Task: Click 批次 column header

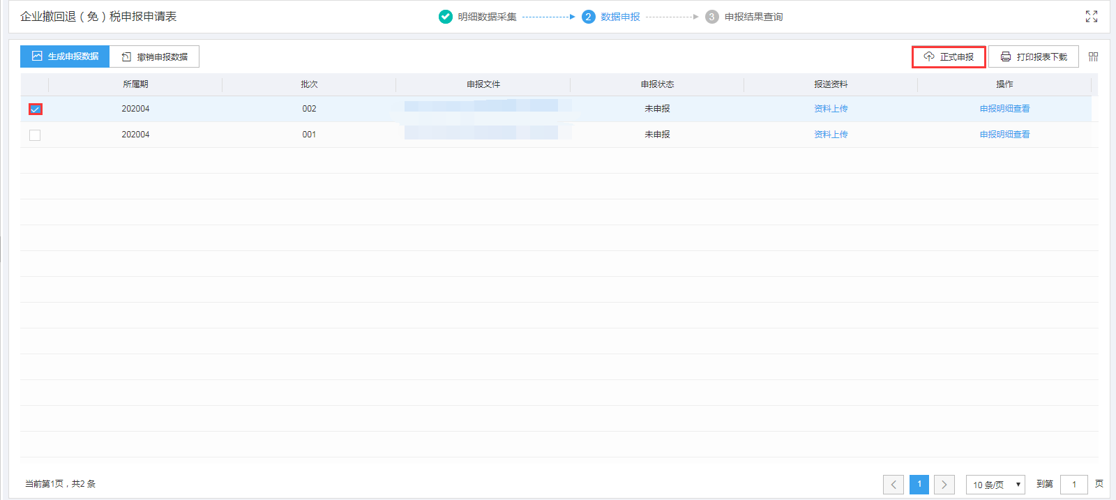Action: [x=309, y=84]
